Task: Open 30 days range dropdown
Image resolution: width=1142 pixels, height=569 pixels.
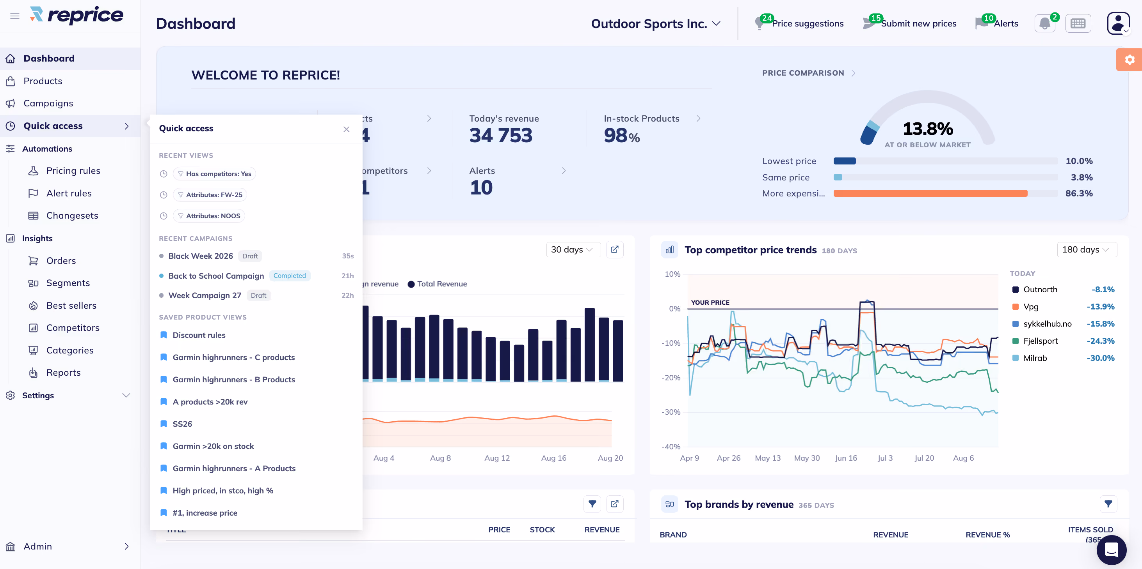Action: (x=573, y=249)
